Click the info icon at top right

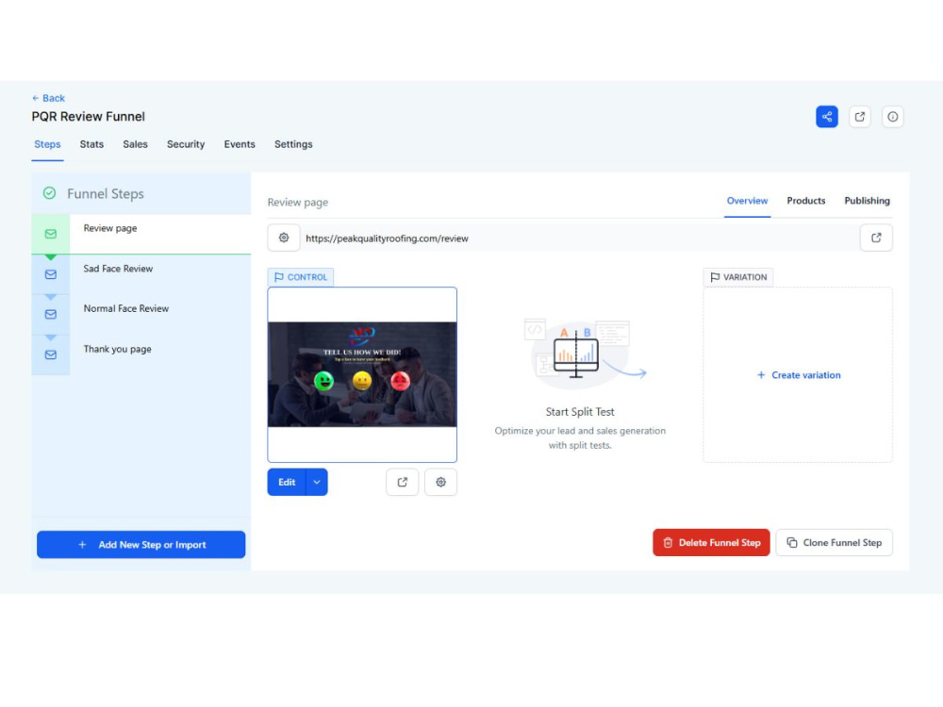point(892,117)
